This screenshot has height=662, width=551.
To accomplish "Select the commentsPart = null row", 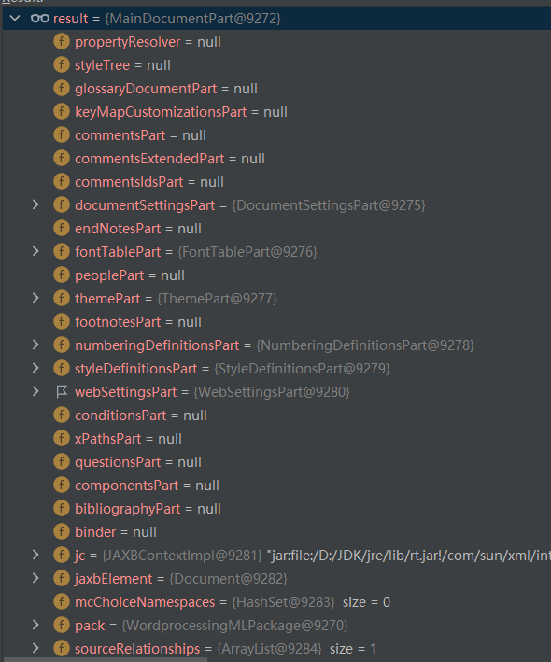I will tap(276, 135).
